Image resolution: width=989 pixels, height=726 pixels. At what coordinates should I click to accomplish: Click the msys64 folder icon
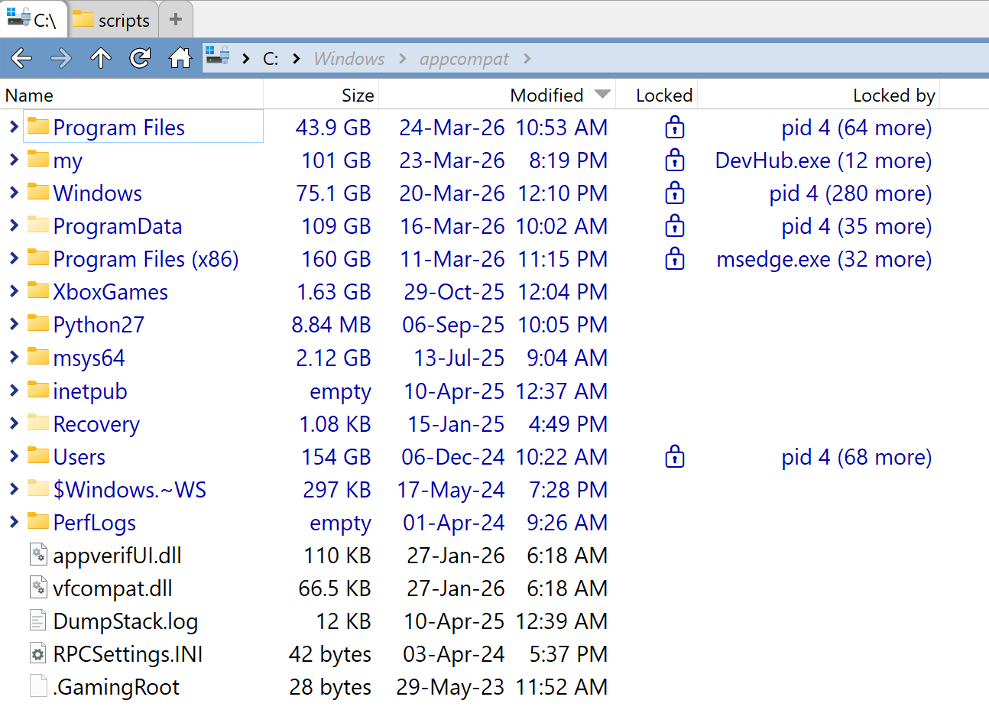coord(38,356)
